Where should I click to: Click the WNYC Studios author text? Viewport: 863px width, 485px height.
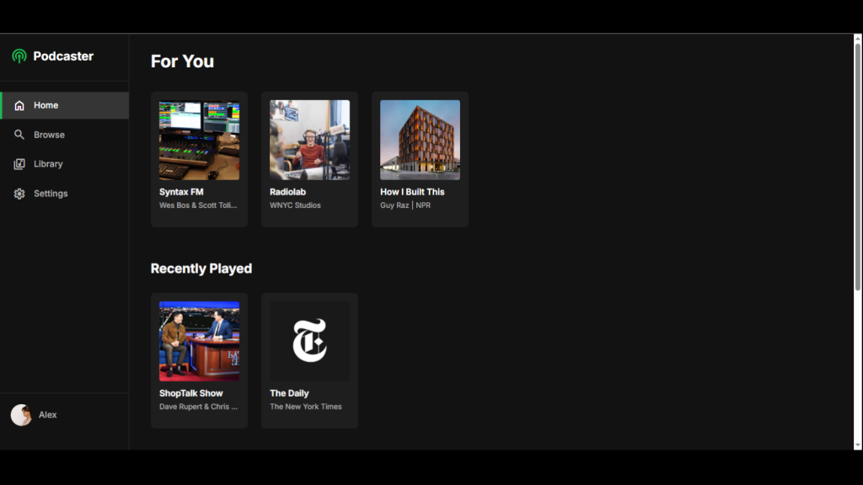pyautogui.click(x=295, y=205)
